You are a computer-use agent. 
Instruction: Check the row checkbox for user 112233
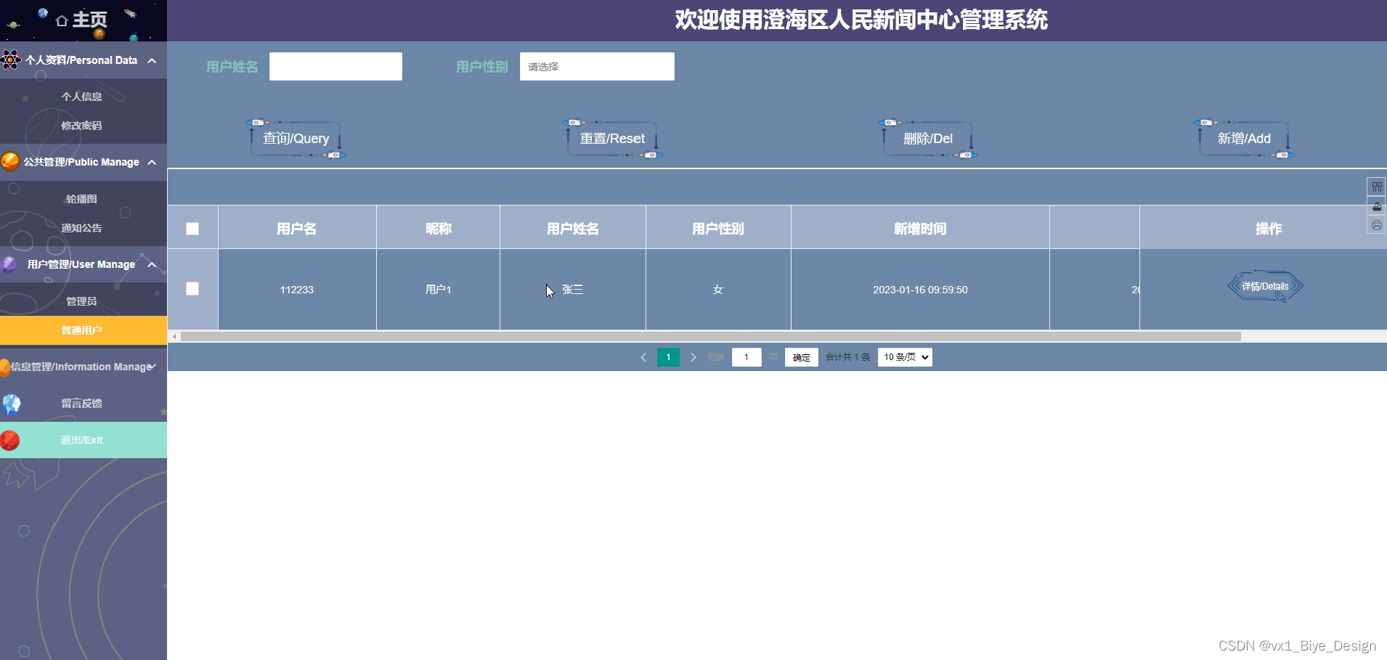[x=192, y=289]
